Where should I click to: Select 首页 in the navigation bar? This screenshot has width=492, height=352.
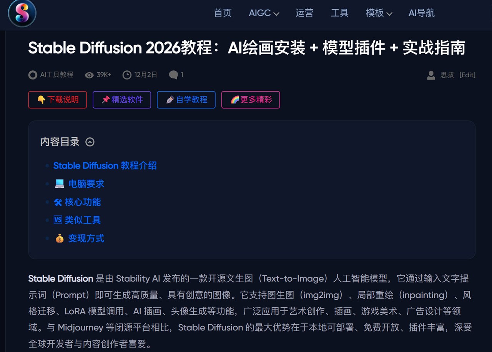[223, 13]
